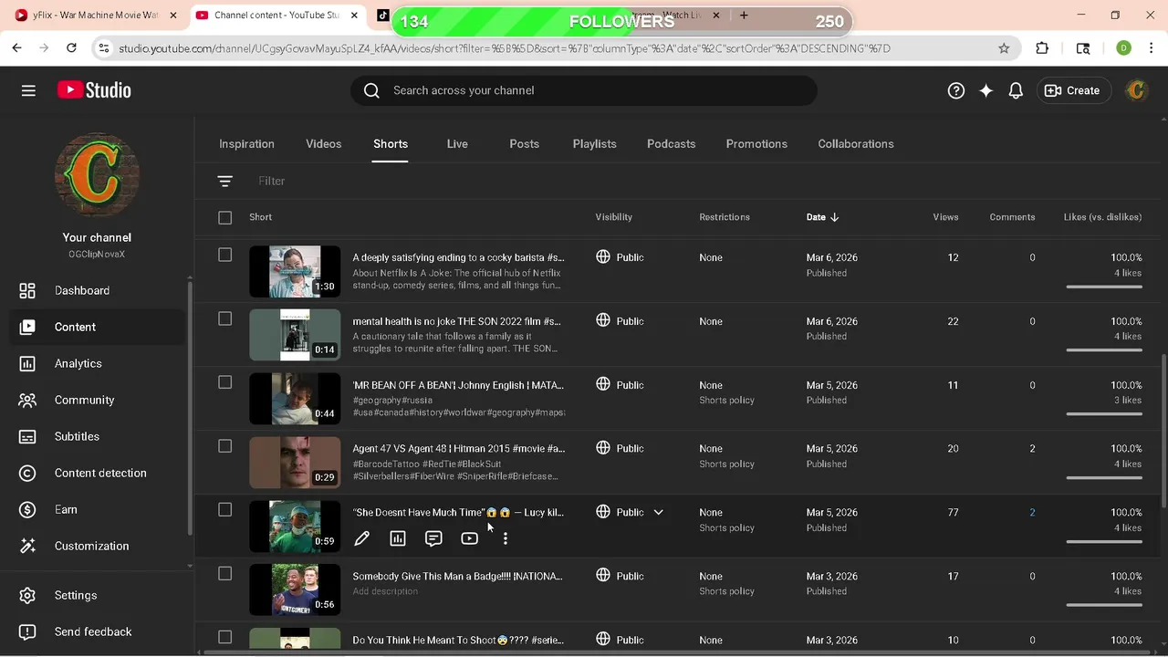Click the filter lines icon
This screenshot has width=1168, height=657.
coord(224,181)
